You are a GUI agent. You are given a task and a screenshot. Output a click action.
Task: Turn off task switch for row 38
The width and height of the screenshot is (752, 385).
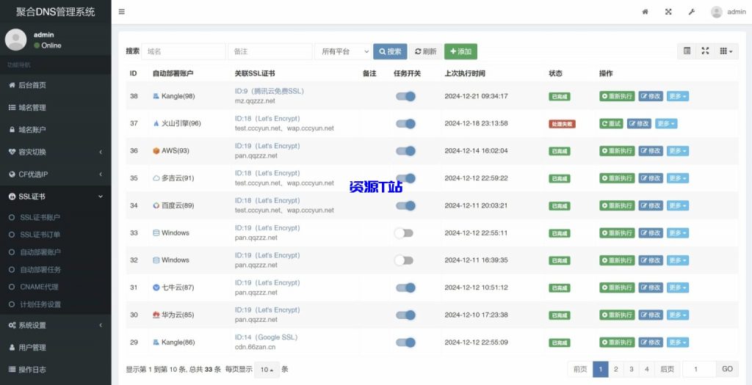coord(405,96)
